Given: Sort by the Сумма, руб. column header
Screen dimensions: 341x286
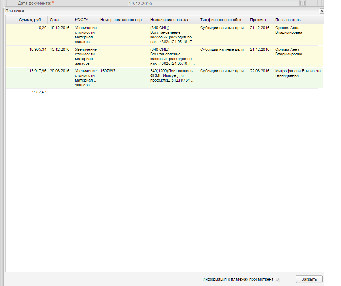Looking at the screenshot, I should [27, 20].
